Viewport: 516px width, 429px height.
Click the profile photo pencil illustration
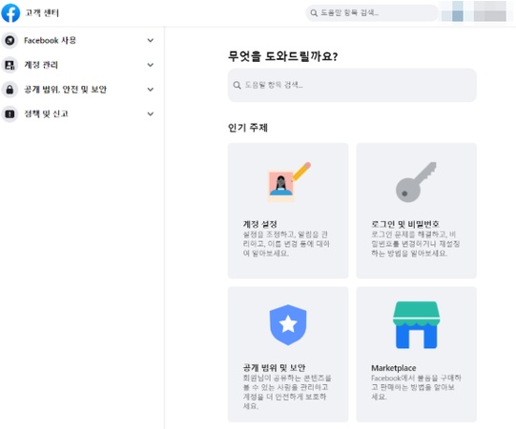[x=289, y=181]
